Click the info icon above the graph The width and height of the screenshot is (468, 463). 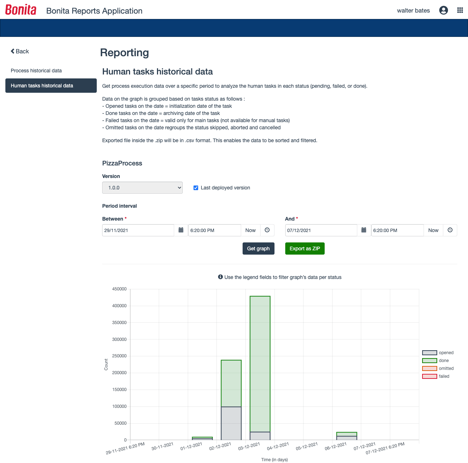tap(220, 277)
